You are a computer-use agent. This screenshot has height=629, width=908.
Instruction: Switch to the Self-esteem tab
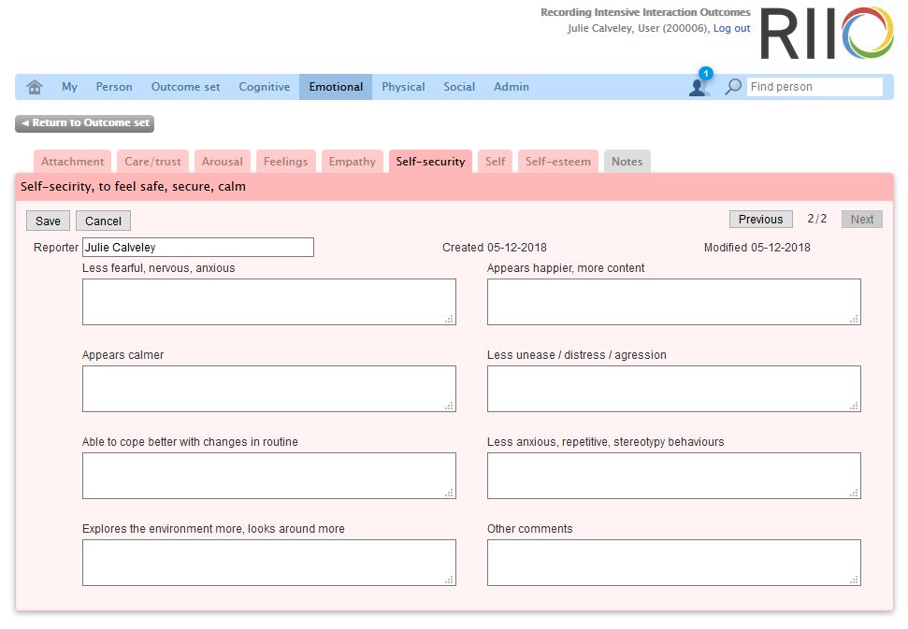pyautogui.click(x=558, y=162)
